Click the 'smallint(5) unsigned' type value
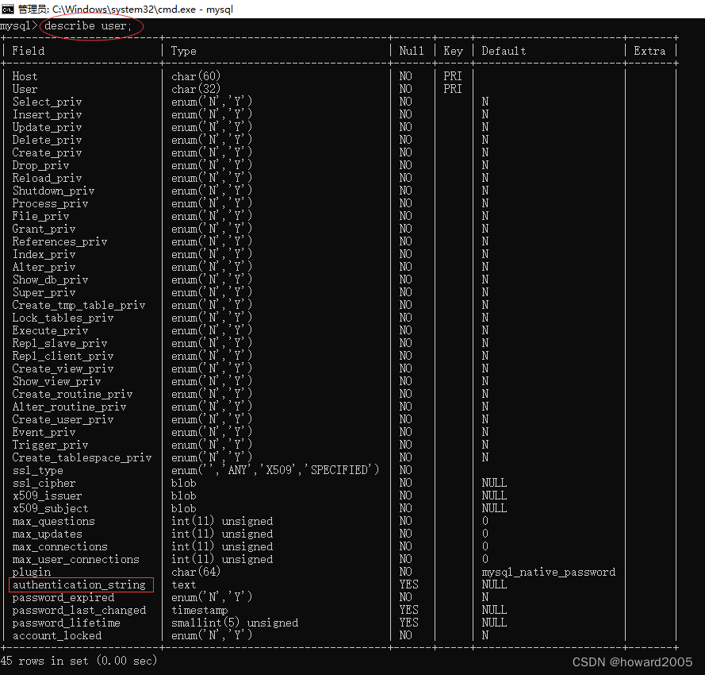This screenshot has width=705, height=675. tap(235, 623)
